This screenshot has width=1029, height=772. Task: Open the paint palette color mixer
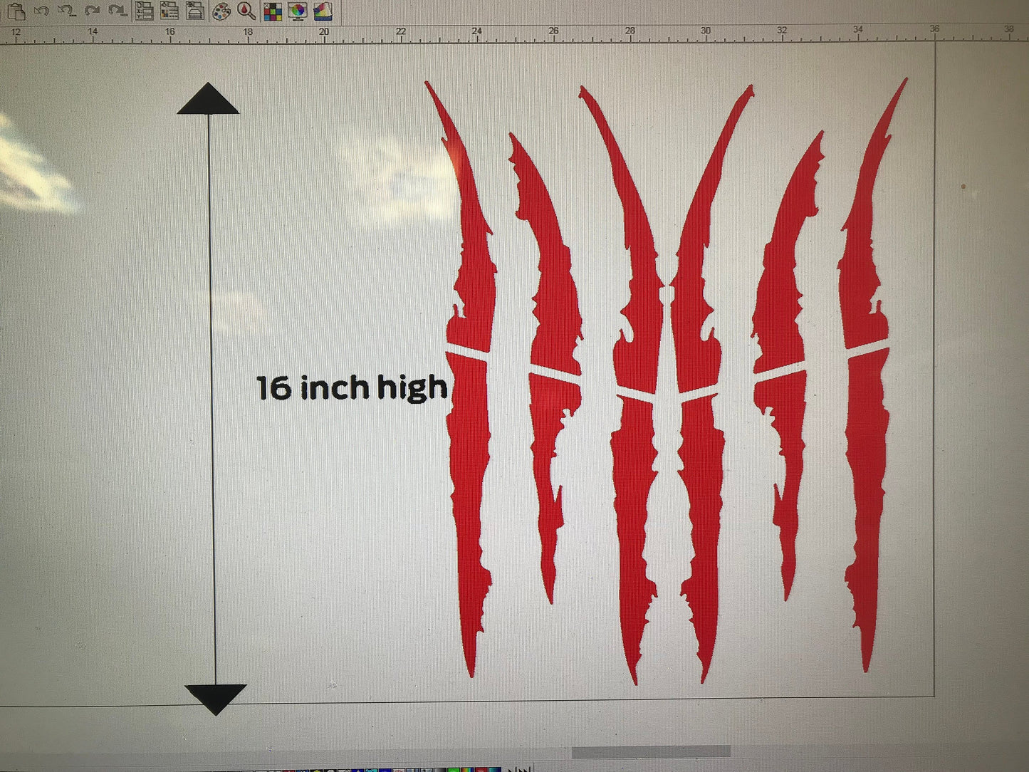point(221,11)
